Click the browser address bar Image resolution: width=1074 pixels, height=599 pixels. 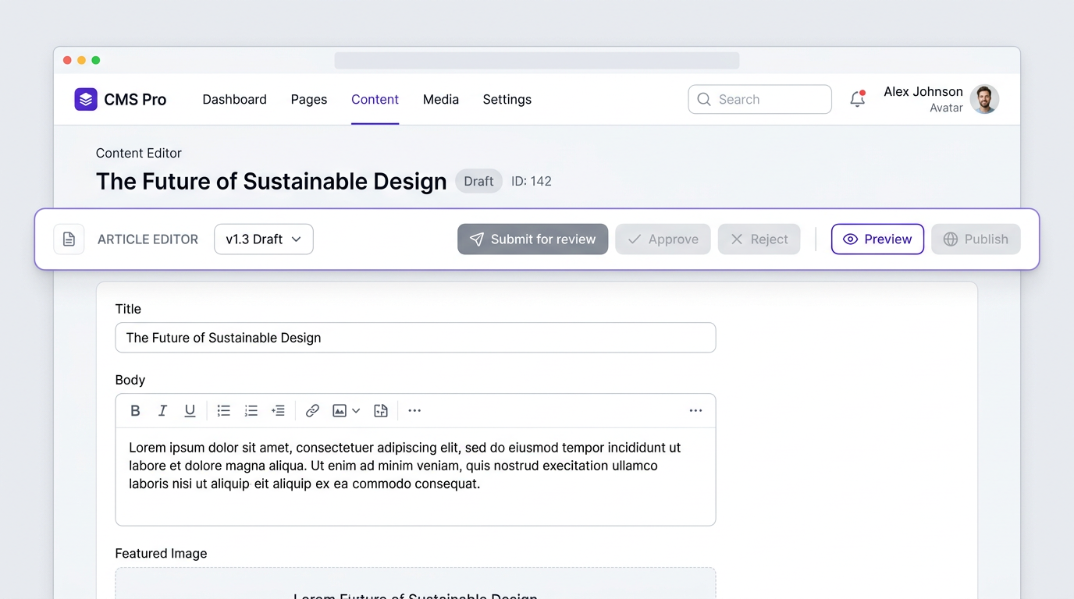point(537,60)
